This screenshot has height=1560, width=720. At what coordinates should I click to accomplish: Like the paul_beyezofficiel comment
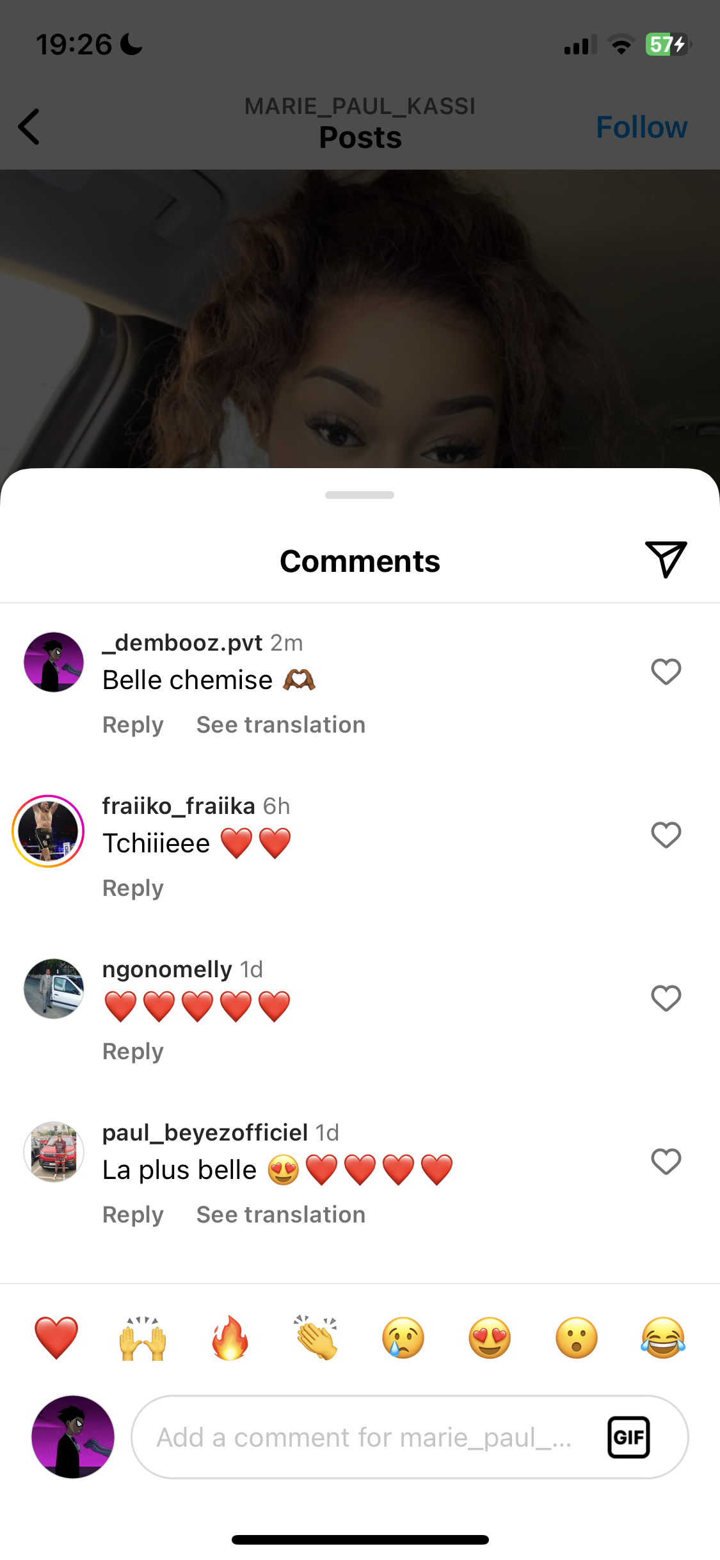[x=666, y=1162]
